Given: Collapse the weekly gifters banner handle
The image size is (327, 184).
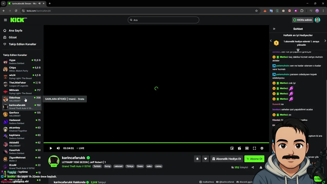Looking at the screenshot, I should click(x=298, y=50).
